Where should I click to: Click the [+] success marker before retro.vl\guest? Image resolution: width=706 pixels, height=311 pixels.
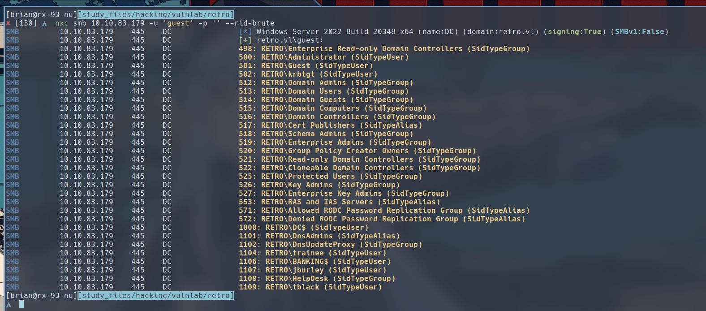(245, 40)
